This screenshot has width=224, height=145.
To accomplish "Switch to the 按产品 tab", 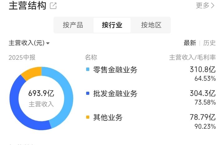I will (x=73, y=25).
